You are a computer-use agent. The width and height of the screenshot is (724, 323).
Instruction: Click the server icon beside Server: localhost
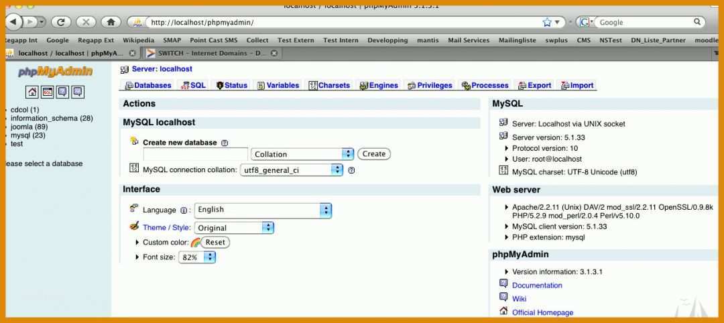[124, 70]
